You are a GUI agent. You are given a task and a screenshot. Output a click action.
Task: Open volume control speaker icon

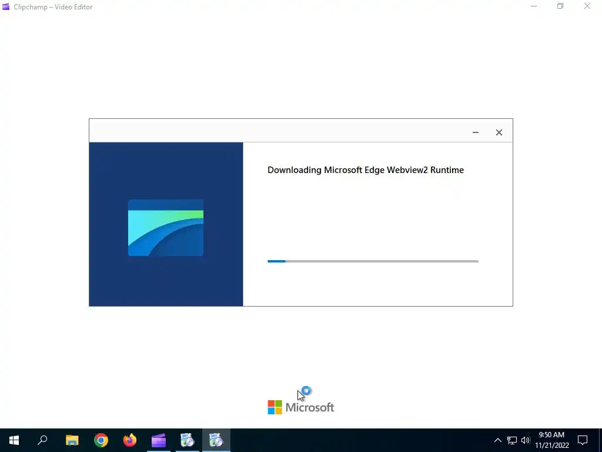tap(526, 440)
